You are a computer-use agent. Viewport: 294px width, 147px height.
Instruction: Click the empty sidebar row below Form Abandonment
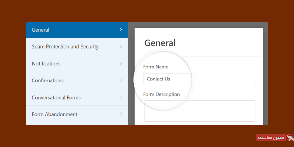77,124
